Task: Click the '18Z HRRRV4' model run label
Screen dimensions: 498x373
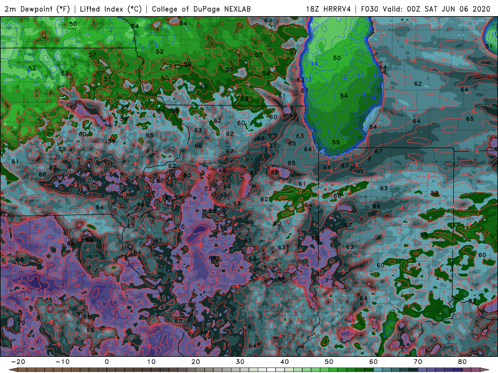Action: [329, 9]
